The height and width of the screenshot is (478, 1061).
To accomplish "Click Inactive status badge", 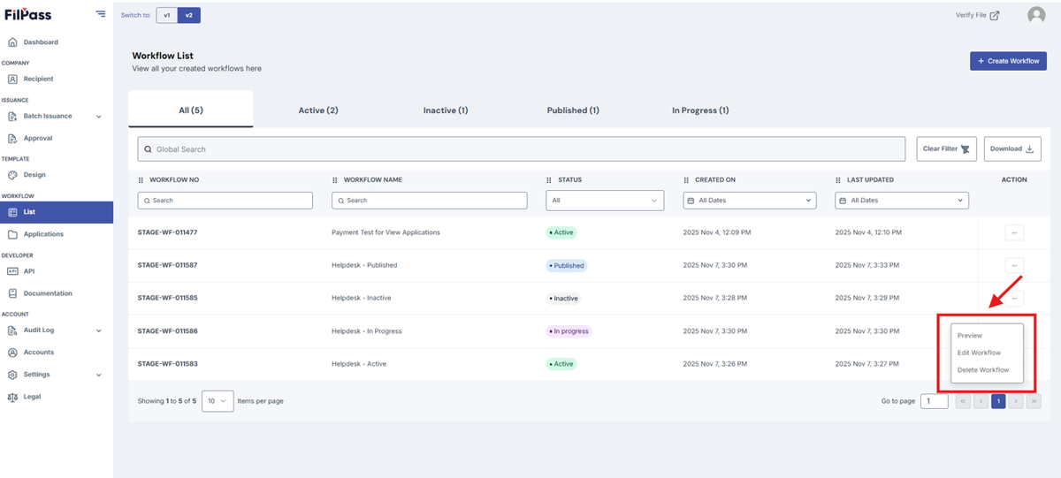I will 563,299.
